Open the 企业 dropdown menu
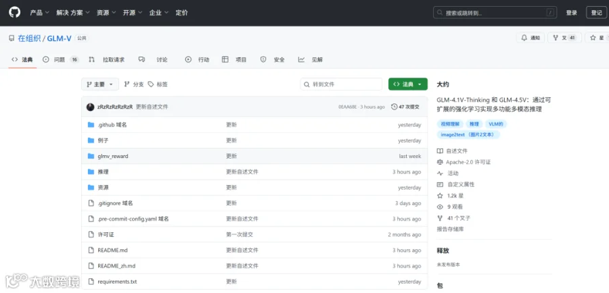Screen dimensions: 609x293 159,13
